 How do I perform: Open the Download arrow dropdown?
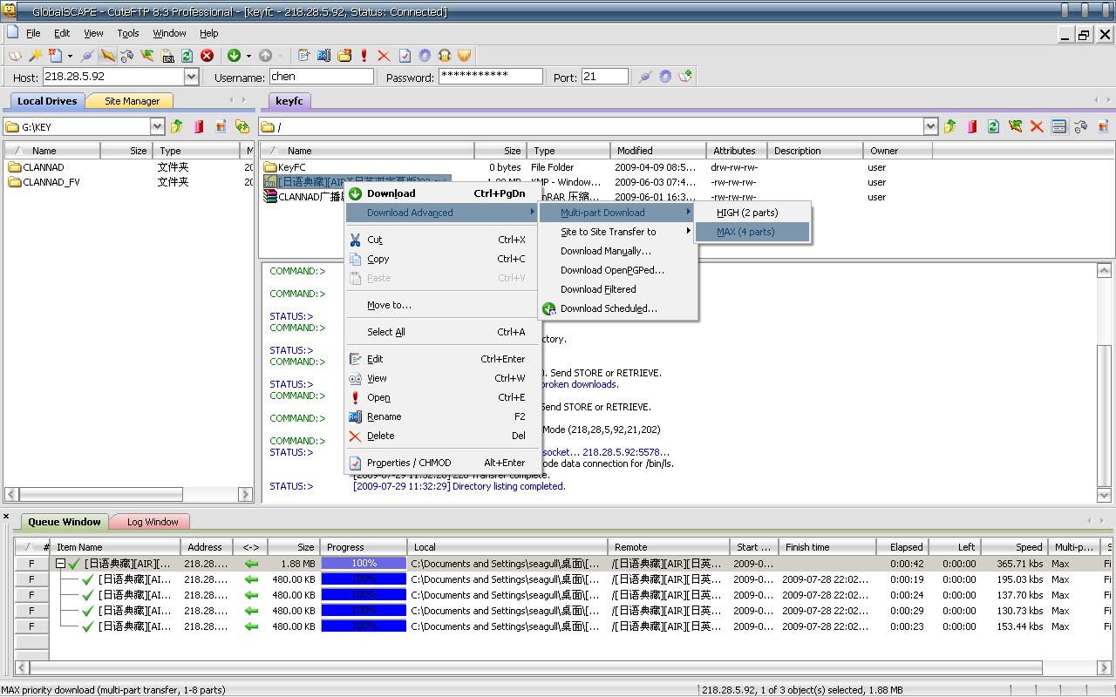tap(248, 56)
